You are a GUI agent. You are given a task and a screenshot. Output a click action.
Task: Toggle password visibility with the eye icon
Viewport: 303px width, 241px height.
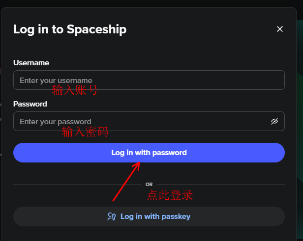[x=274, y=121]
